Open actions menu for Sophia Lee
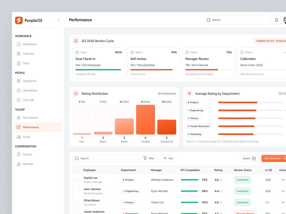Screen dimensions: 286x214 (x=283, y=180)
